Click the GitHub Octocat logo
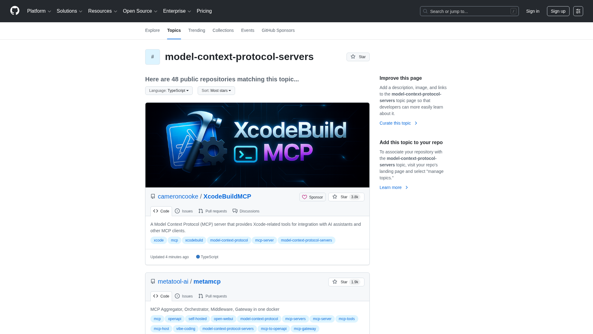The width and height of the screenshot is (593, 334). point(15,11)
